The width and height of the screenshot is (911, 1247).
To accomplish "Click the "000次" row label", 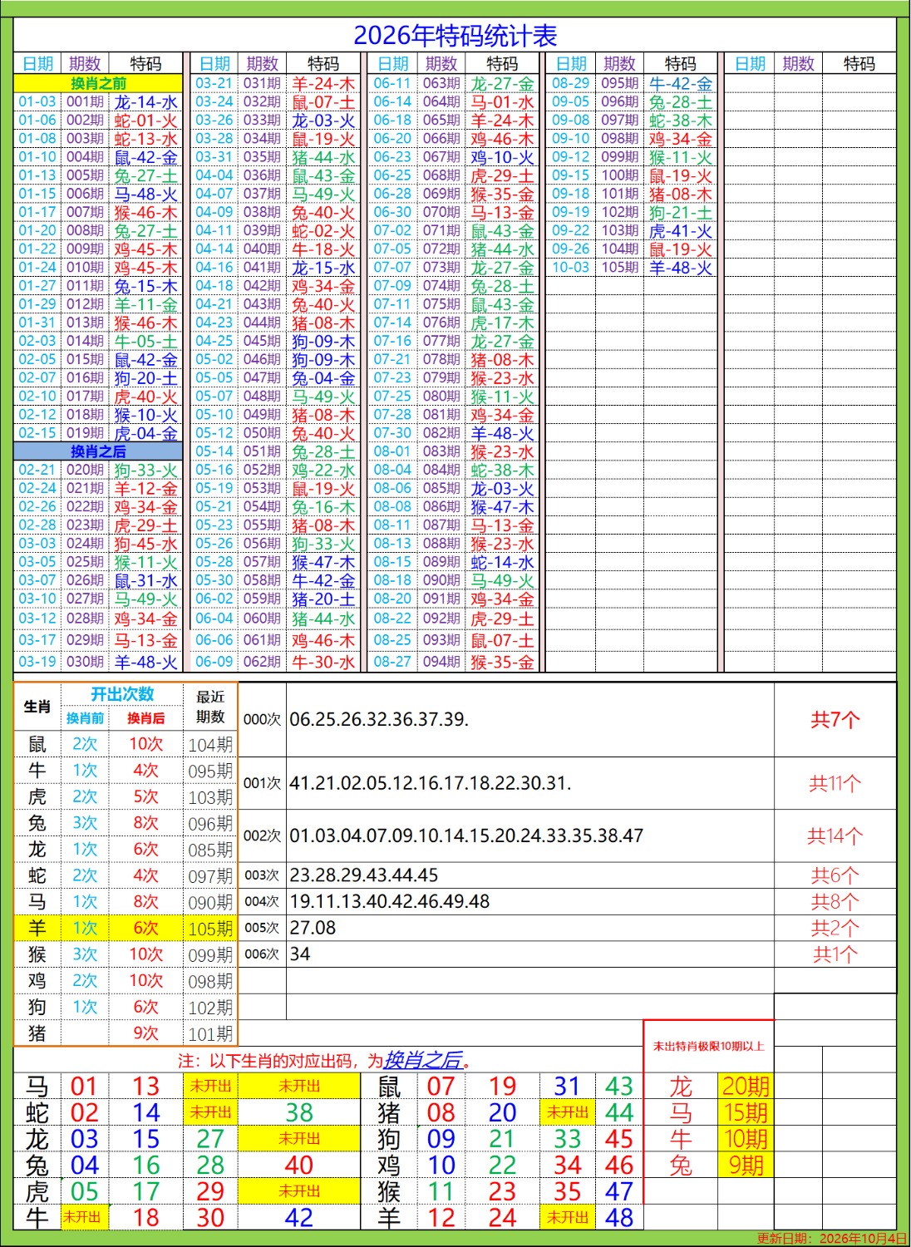I will [262, 720].
